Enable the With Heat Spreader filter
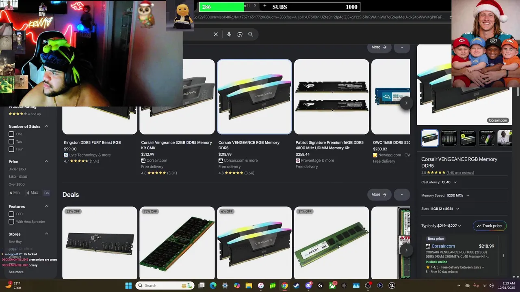520x292 pixels. pyautogui.click(x=11, y=221)
